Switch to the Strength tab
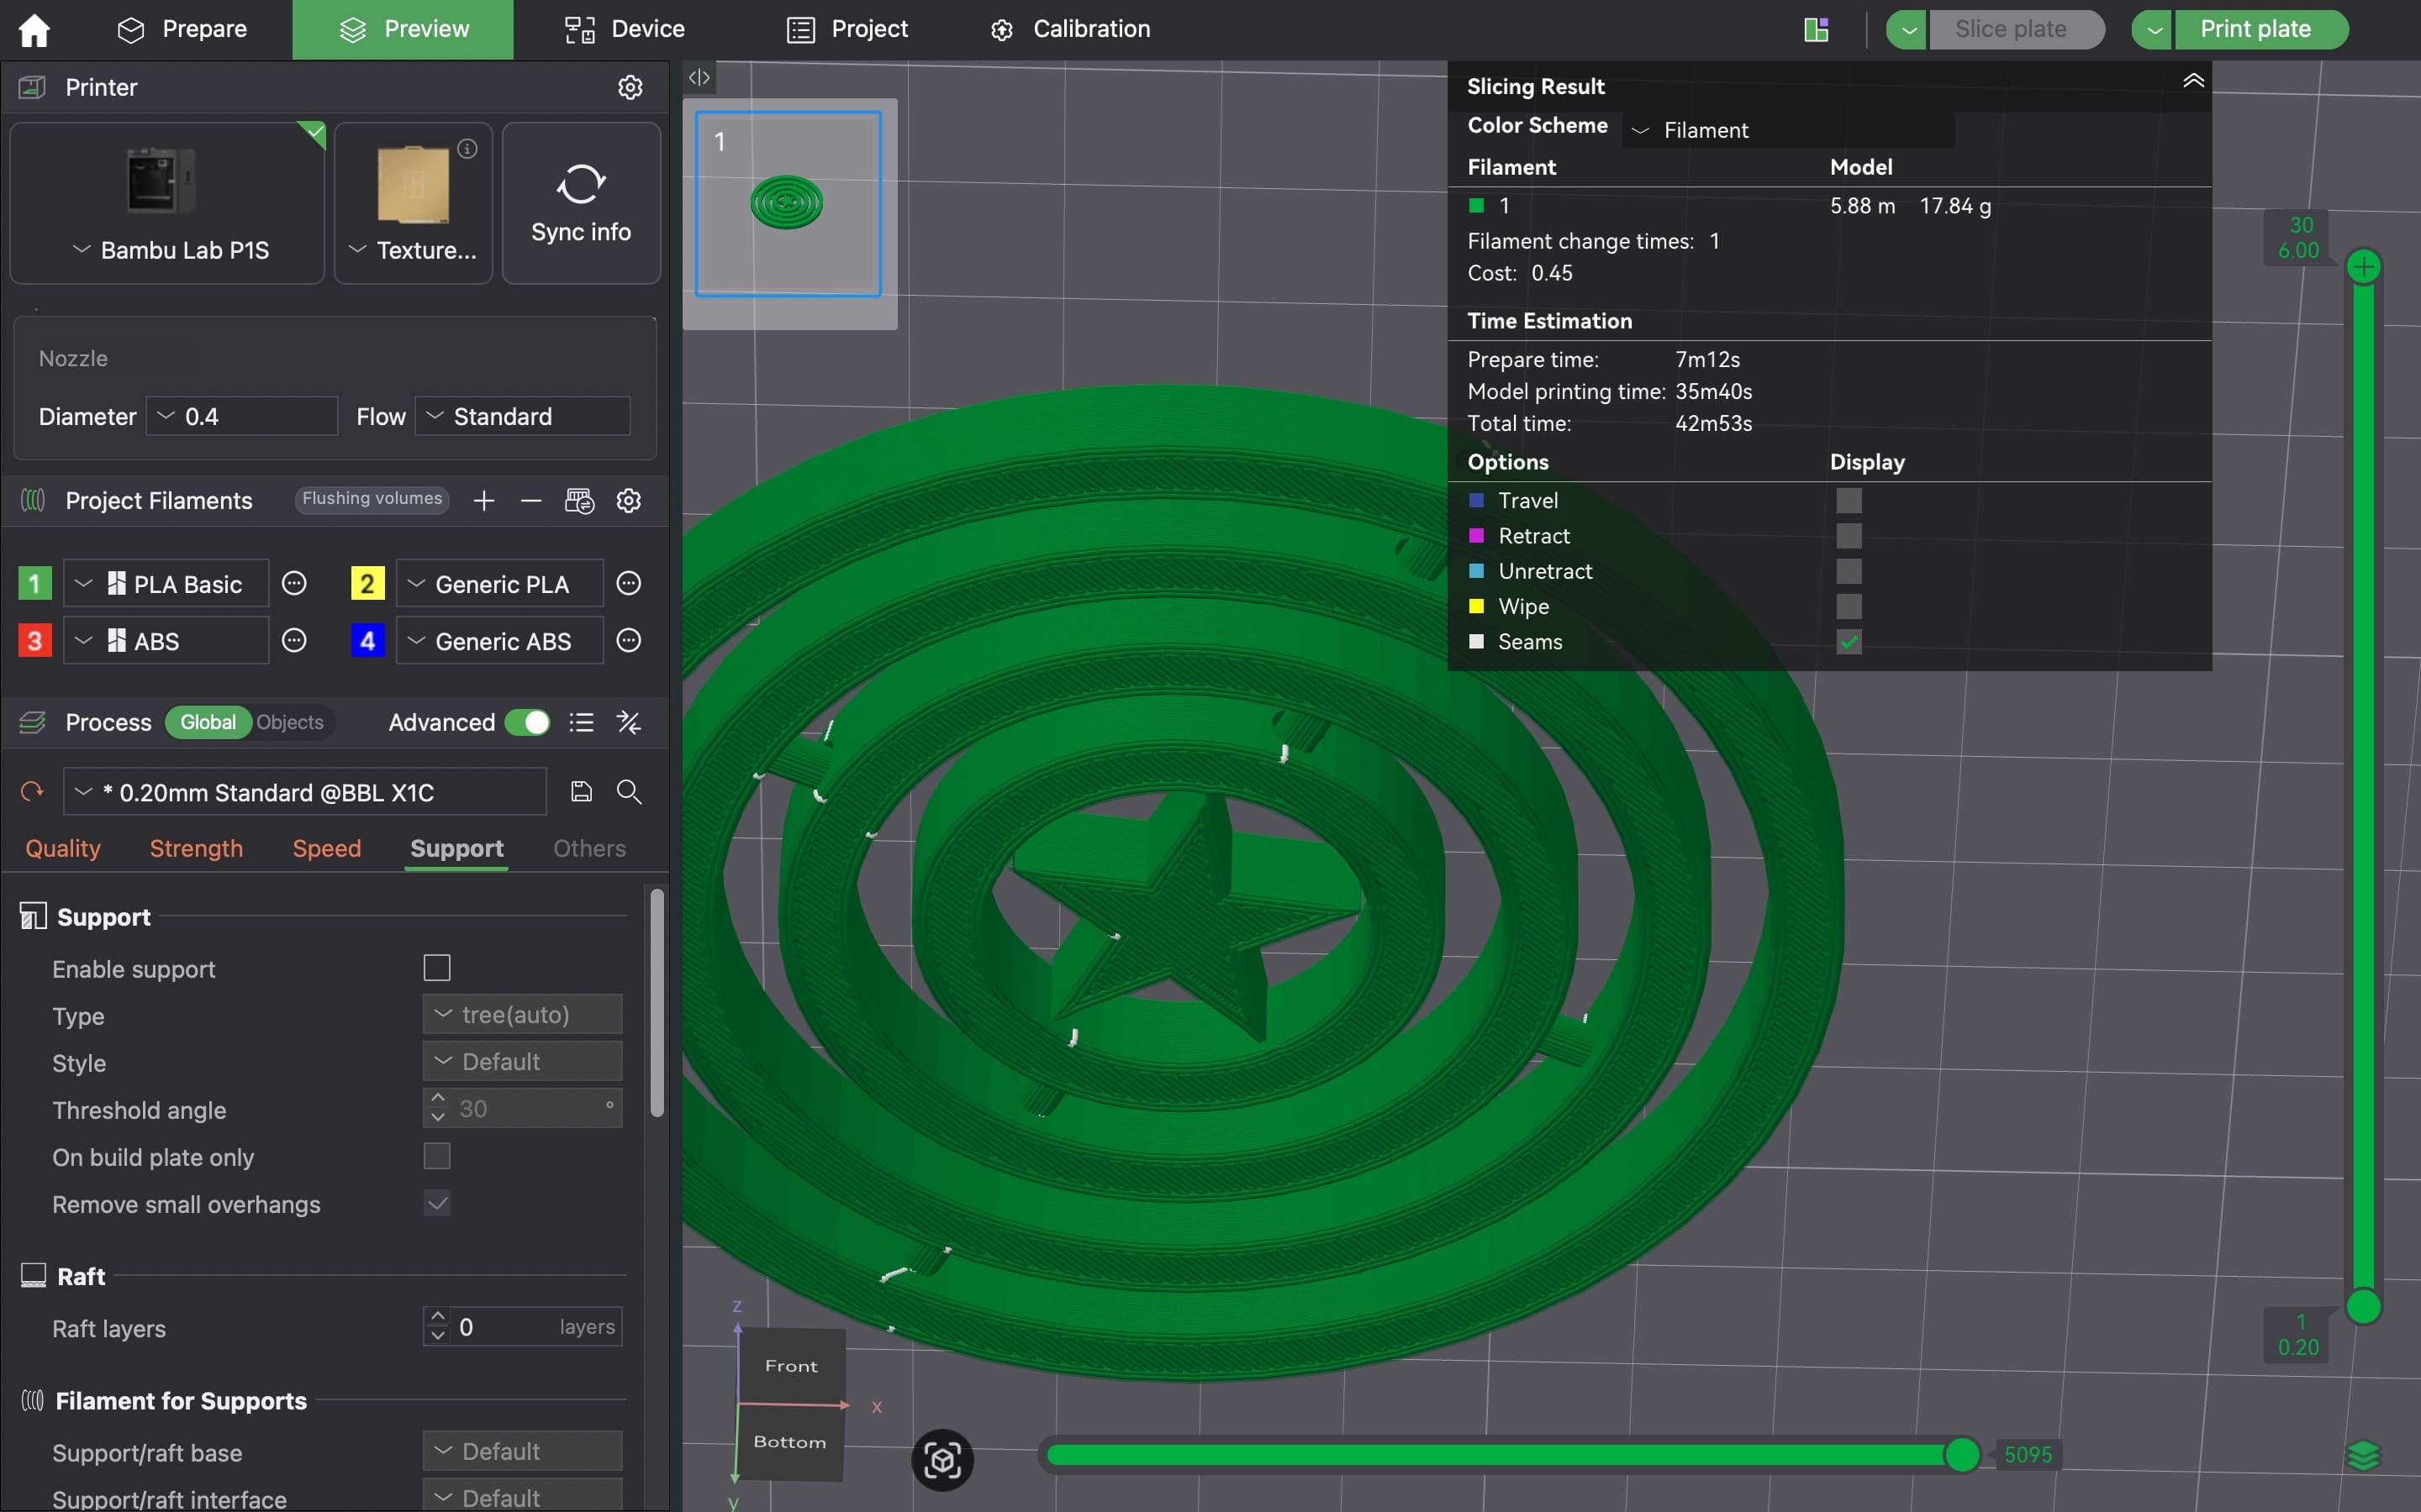 pyautogui.click(x=196, y=848)
